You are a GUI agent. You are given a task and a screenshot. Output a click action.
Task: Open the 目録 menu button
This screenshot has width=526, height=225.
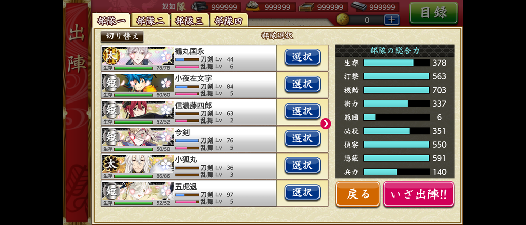click(x=434, y=13)
